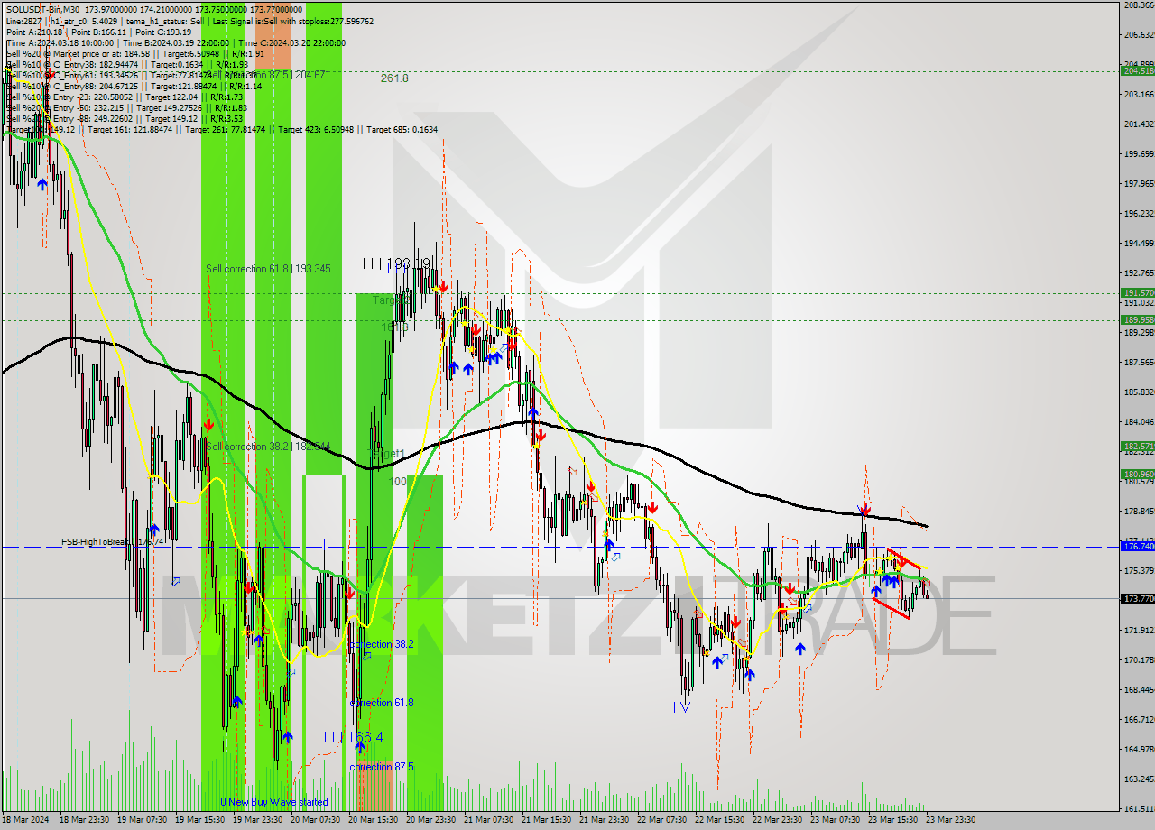Click the blue 176.740 price tag
This screenshot has height=830, width=1155.
point(1138,547)
